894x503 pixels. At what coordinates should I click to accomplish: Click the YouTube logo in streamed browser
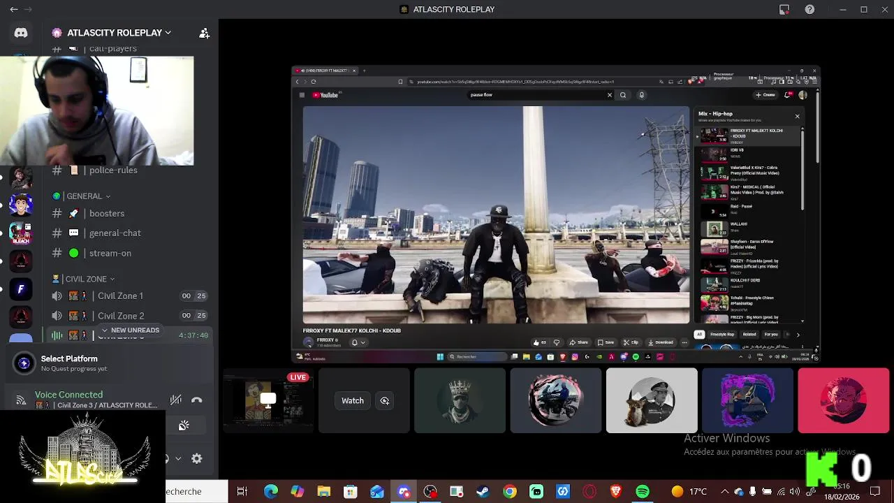(x=325, y=95)
